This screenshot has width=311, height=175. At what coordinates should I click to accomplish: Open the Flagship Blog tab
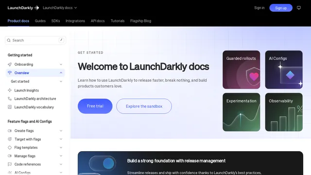pyautogui.click(x=140, y=21)
